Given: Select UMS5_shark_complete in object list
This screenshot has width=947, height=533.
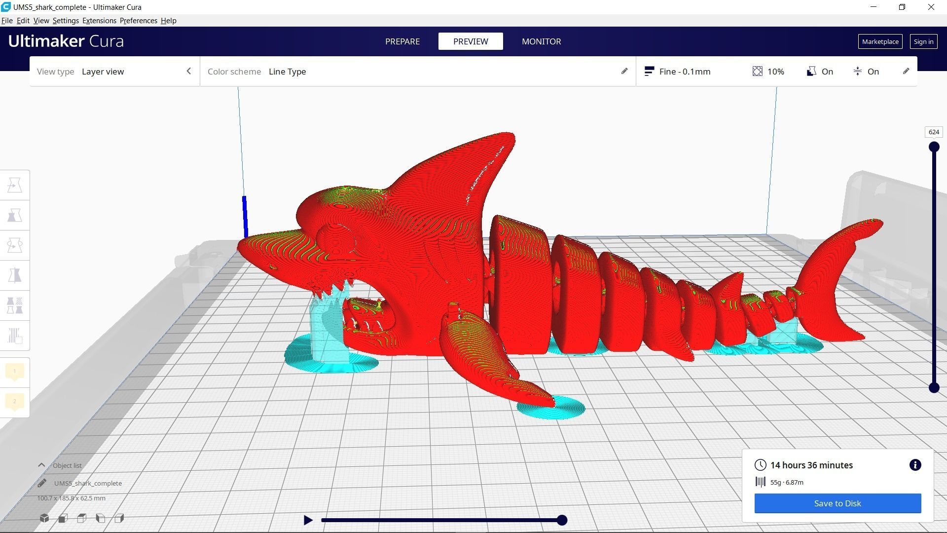Looking at the screenshot, I should pyautogui.click(x=88, y=483).
